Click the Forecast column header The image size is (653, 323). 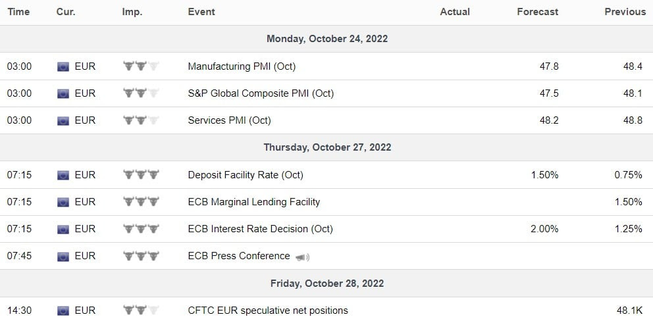tap(538, 12)
